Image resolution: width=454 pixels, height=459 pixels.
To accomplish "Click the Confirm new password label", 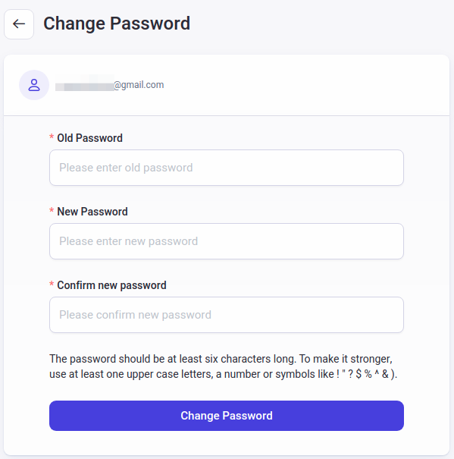I will tap(111, 285).
